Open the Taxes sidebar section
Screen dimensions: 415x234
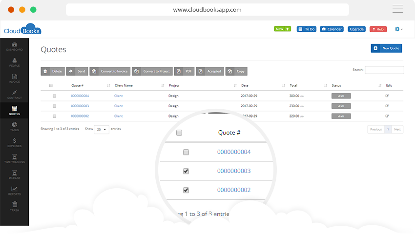coord(14,127)
